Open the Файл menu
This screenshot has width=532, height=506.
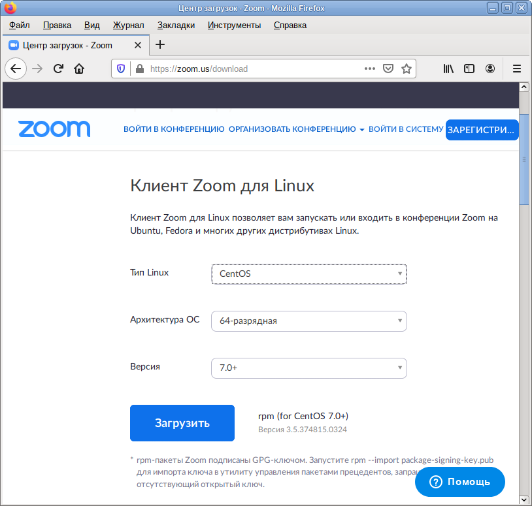[20, 25]
